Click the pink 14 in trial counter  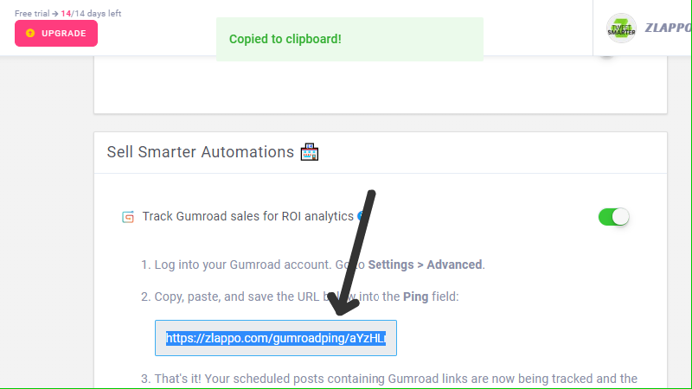(x=66, y=13)
